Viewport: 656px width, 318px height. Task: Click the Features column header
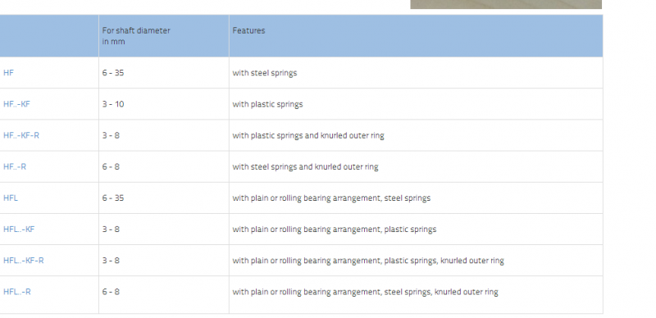248,30
